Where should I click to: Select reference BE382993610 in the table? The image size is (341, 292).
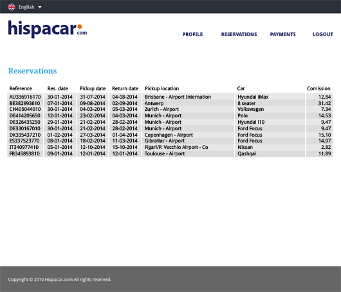point(25,103)
